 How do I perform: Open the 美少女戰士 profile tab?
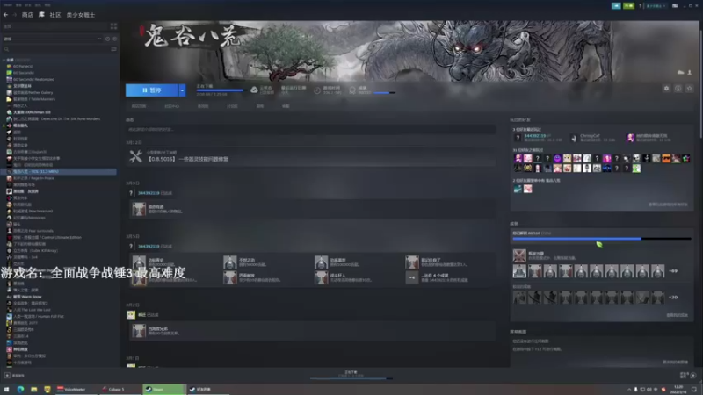81,15
